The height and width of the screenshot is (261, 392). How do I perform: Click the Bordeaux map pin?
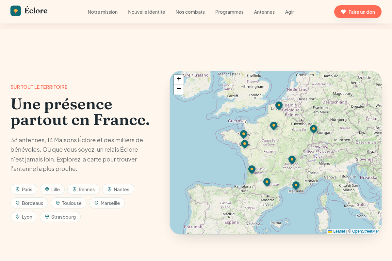252,170
